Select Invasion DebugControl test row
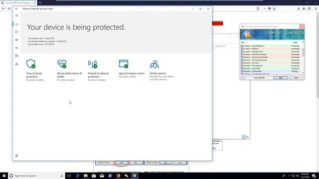The width and height of the screenshot is (319, 179). [270, 52]
